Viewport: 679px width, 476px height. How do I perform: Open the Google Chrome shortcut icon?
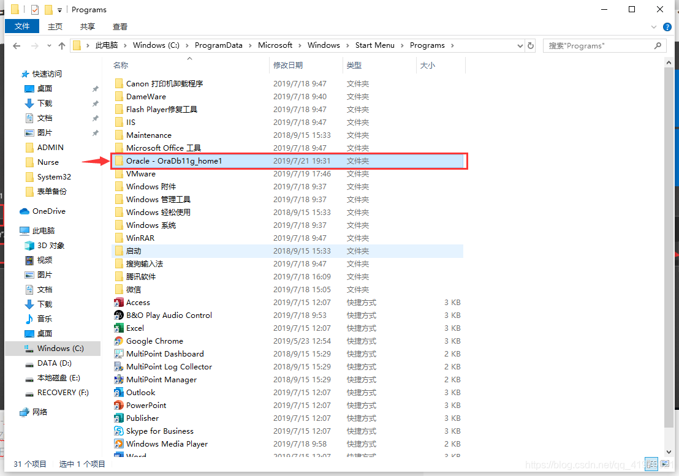[x=119, y=341]
